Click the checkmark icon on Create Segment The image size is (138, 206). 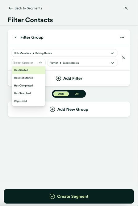(52, 196)
